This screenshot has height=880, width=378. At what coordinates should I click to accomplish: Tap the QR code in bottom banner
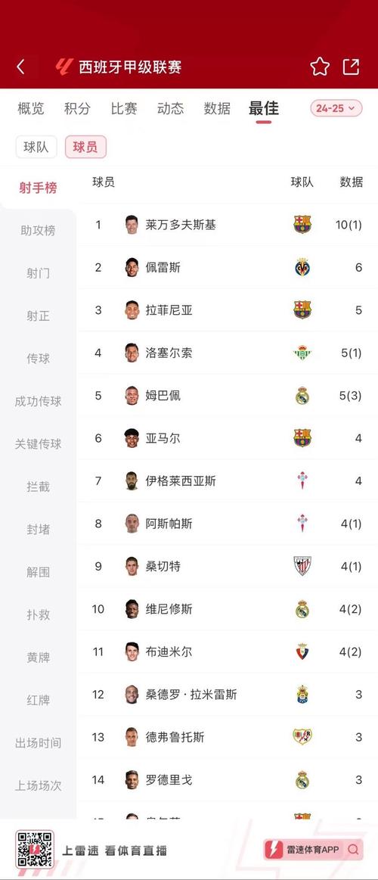tap(34, 849)
